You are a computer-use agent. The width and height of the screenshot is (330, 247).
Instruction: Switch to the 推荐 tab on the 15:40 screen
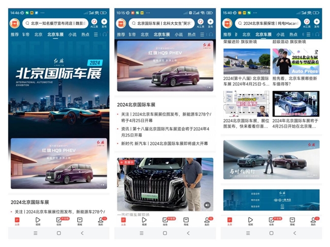pyautogui.click(x=227, y=34)
